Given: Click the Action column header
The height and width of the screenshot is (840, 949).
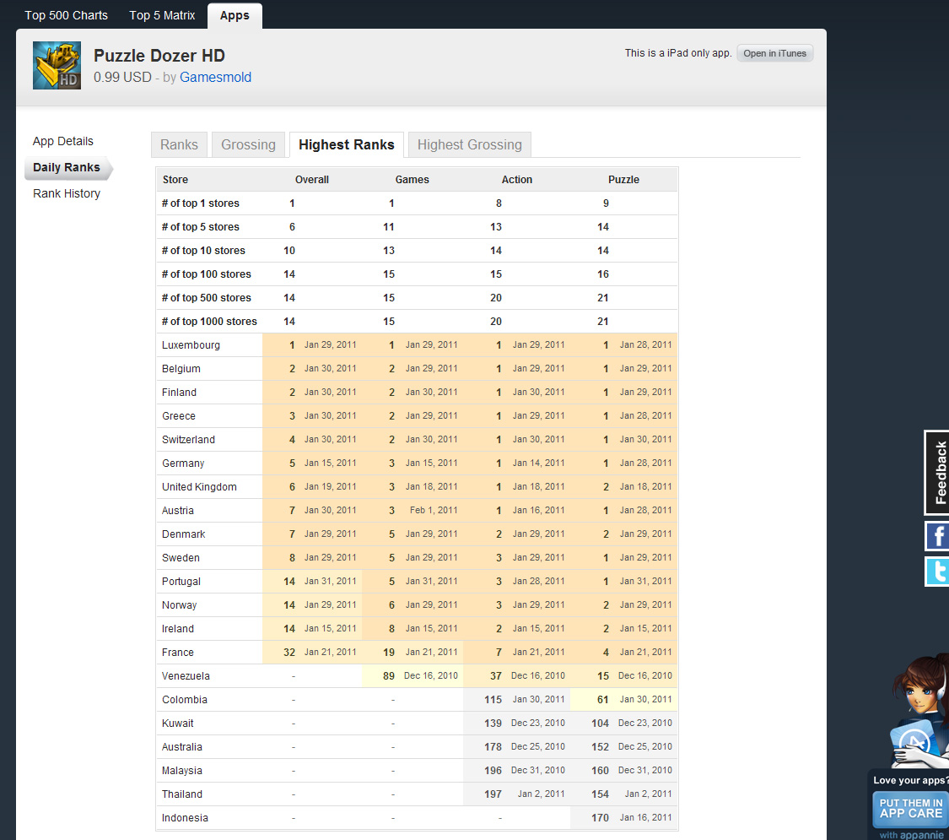Looking at the screenshot, I should tap(517, 180).
